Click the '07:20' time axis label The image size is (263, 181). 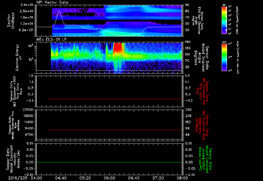tap(158, 178)
